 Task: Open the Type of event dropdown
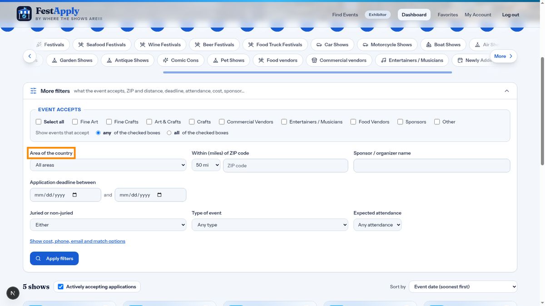click(270, 225)
